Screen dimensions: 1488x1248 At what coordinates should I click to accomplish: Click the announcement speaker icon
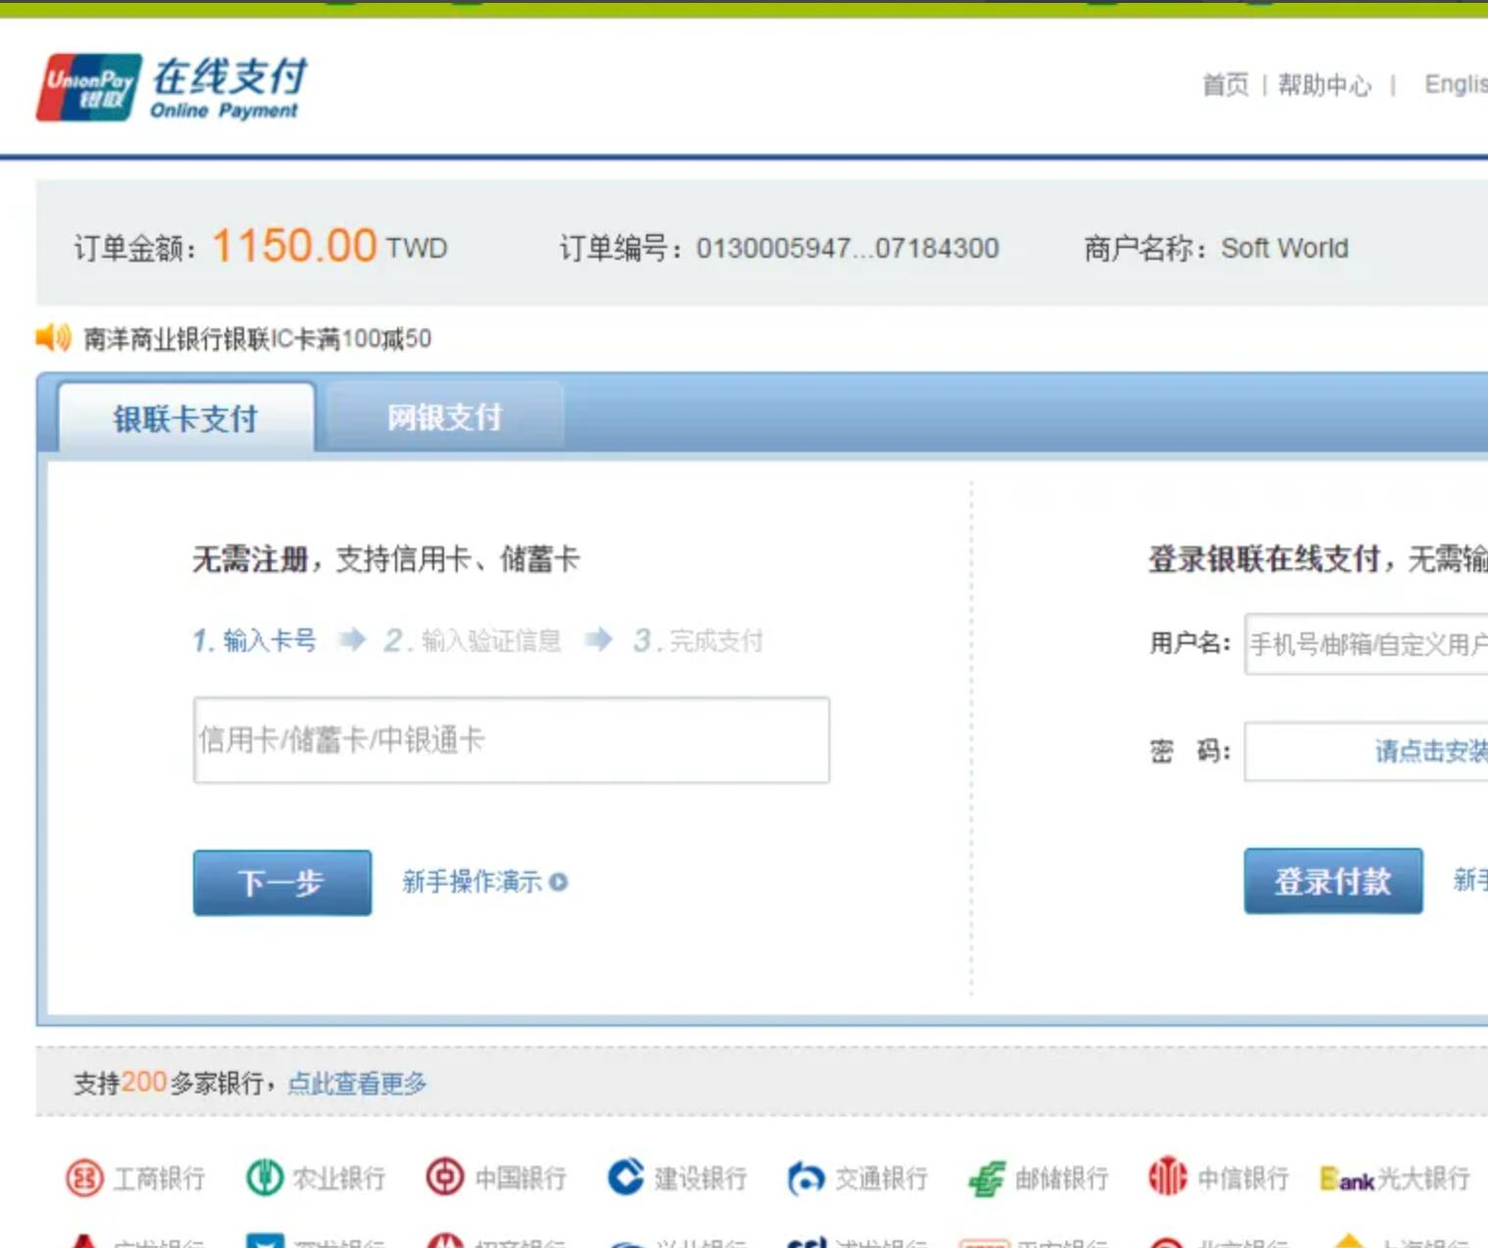[x=51, y=338]
